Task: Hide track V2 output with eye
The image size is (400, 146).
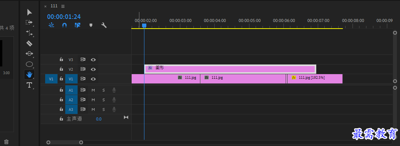Action: pos(93,69)
